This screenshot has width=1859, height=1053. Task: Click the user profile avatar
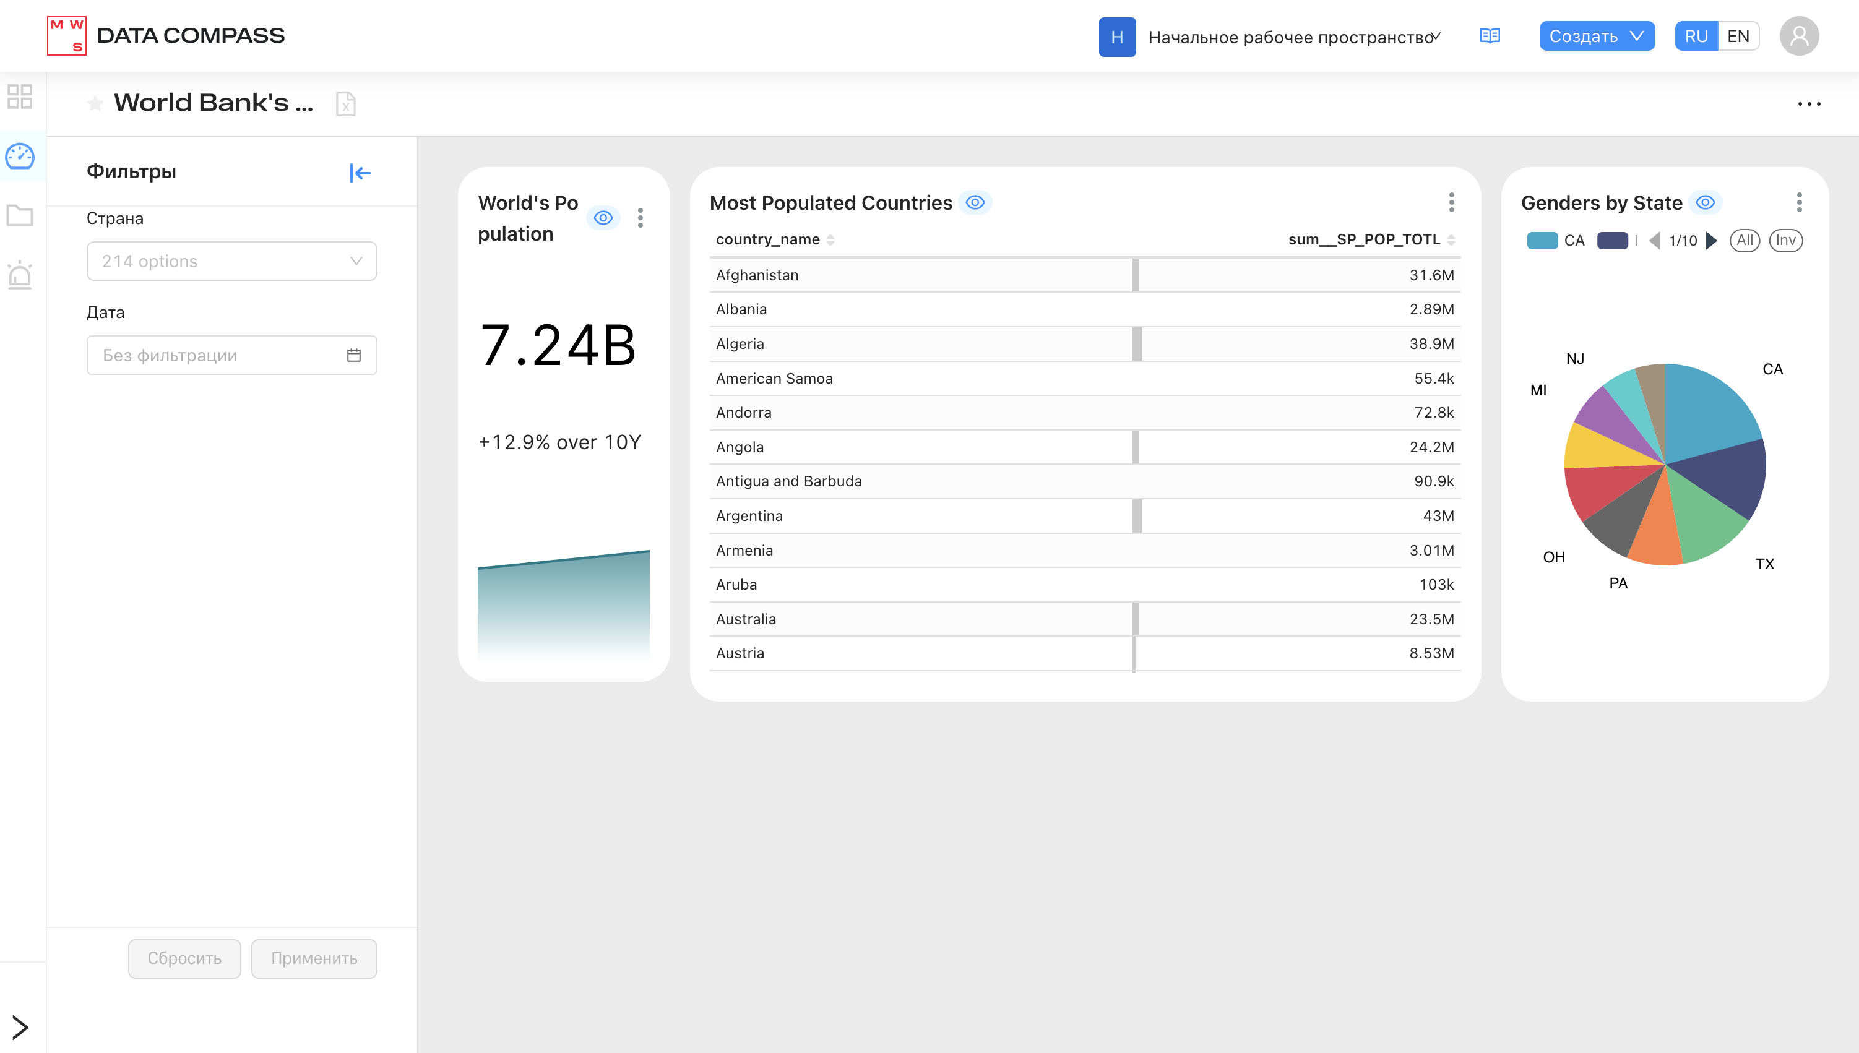pyautogui.click(x=1798, y=36)
